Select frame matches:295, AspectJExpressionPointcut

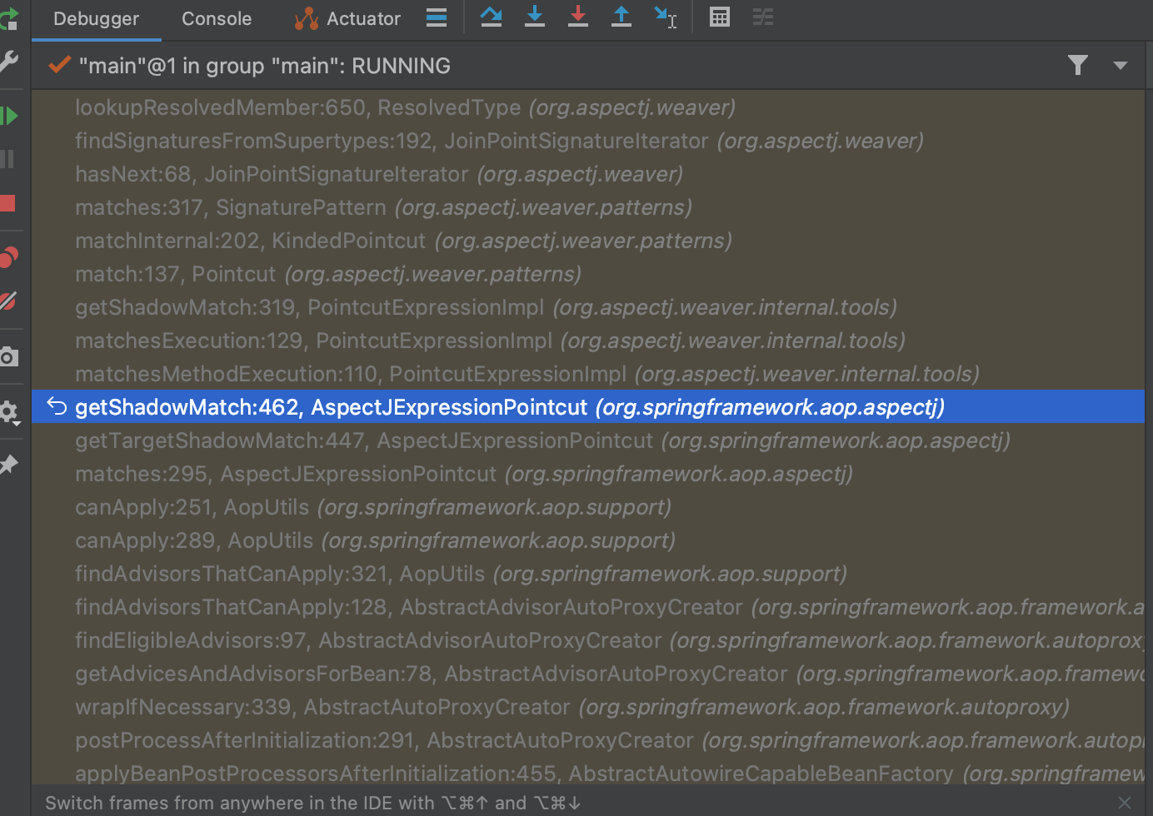pos(587,474)
